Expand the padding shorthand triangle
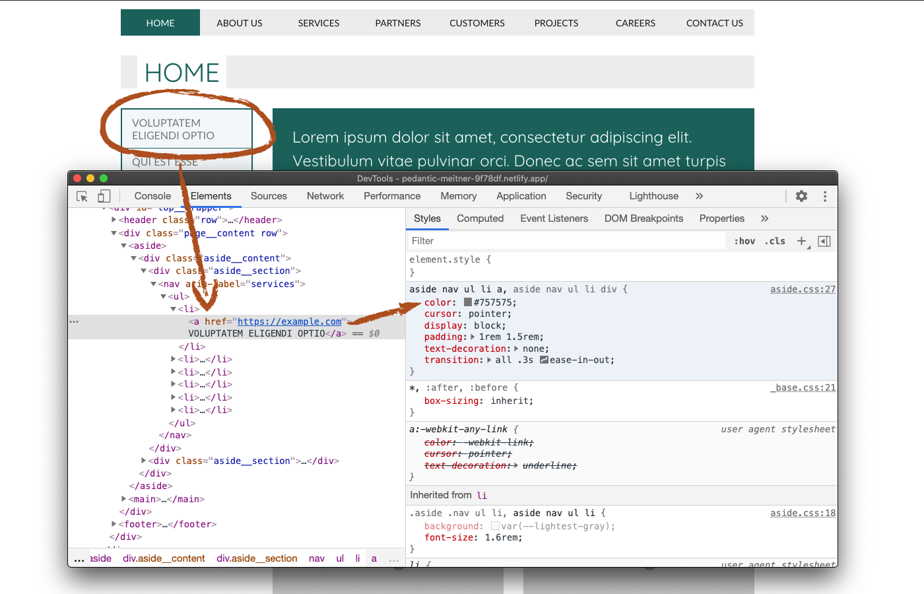The height and width of the screenshot is (594, 924). 473,337
